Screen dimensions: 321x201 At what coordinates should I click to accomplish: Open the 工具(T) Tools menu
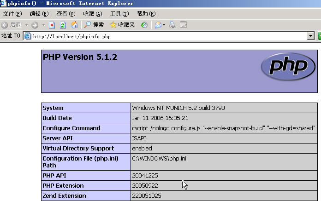(119, 14)
